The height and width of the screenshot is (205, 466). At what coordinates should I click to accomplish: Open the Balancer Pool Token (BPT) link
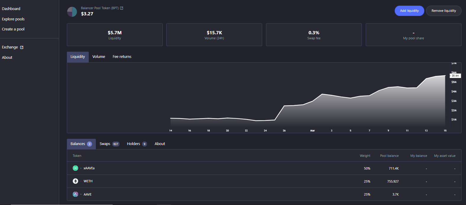pyautogui.click(x=100, y=8)
